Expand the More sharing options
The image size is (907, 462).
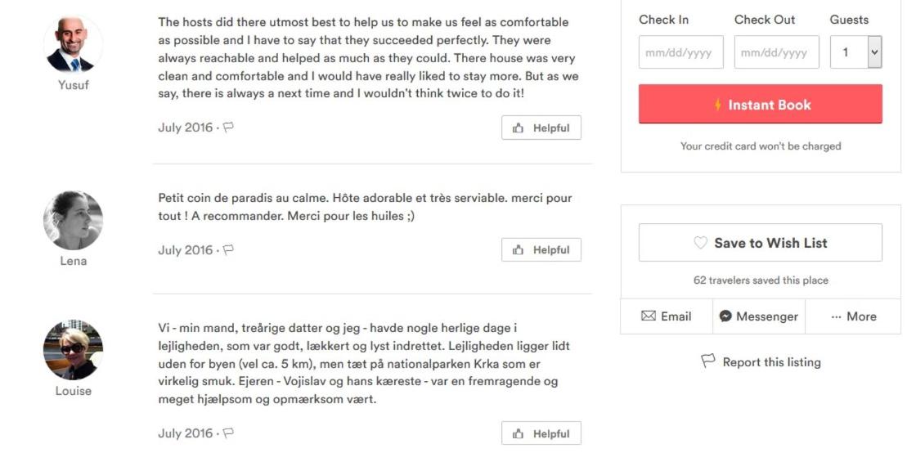click(853, 316)
